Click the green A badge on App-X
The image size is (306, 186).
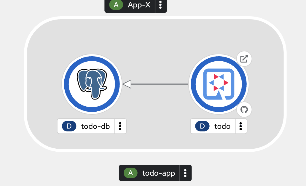point(116,5)
